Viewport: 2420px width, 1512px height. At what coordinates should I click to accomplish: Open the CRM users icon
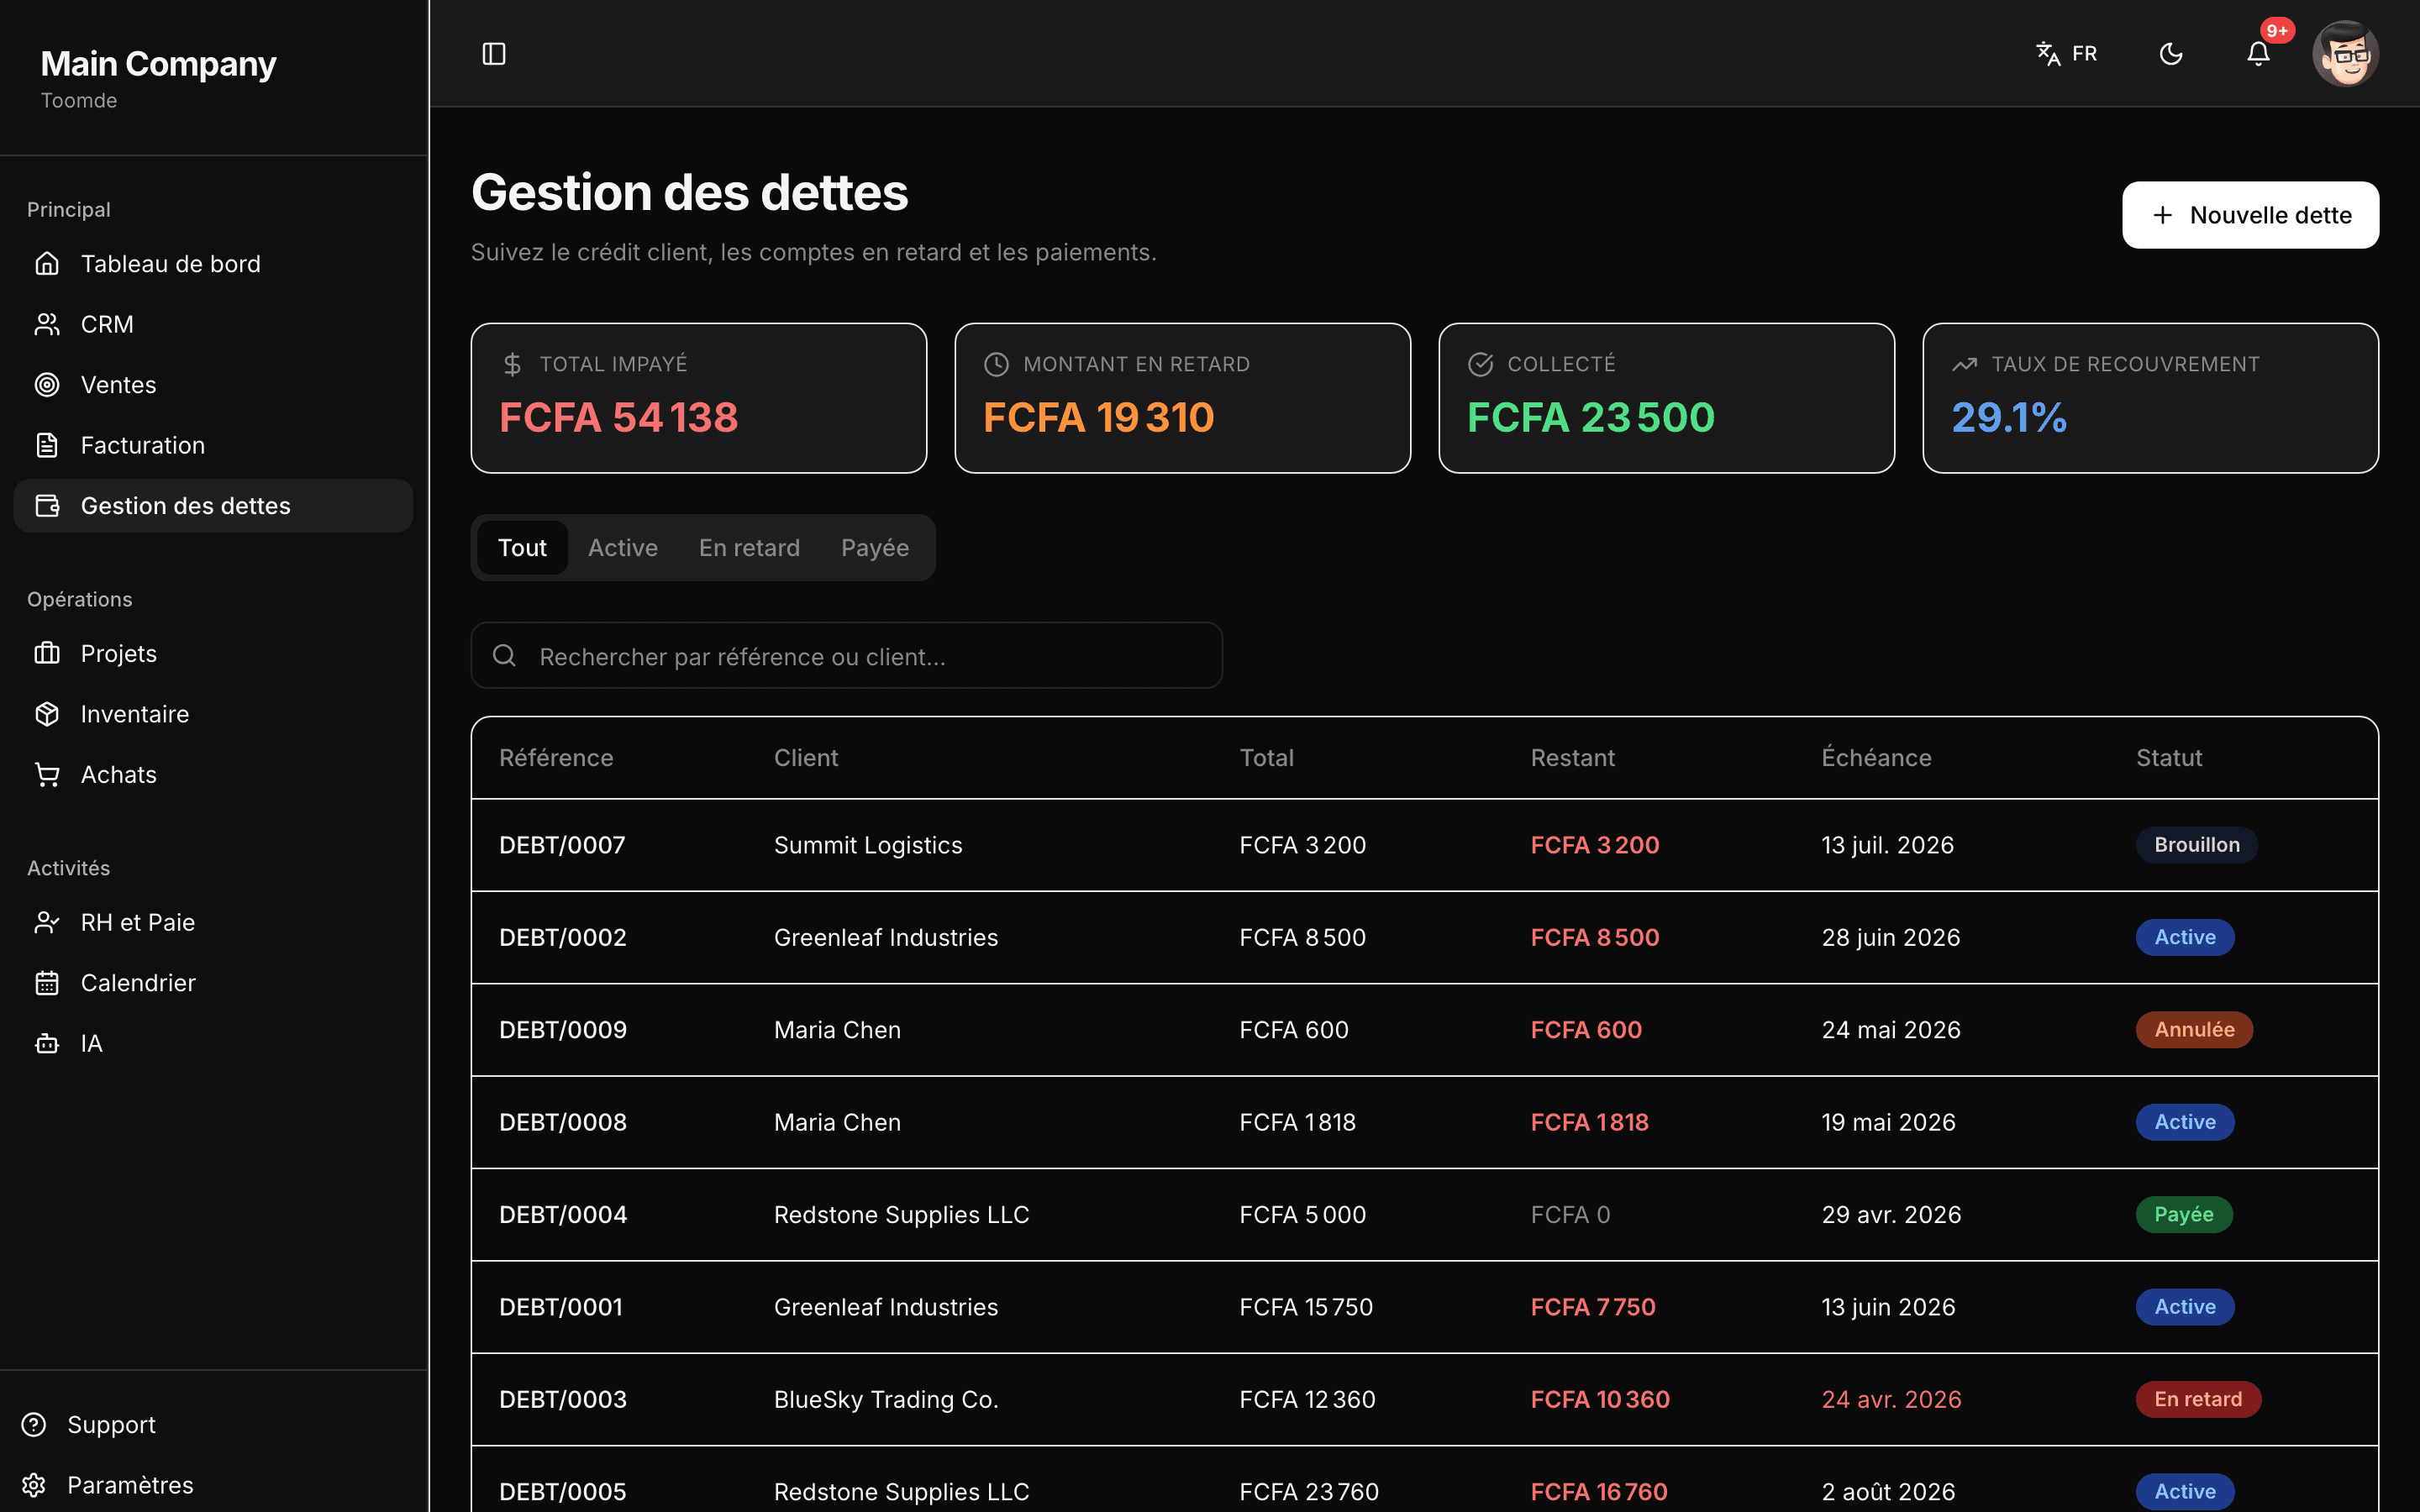(x=47, y=324)
